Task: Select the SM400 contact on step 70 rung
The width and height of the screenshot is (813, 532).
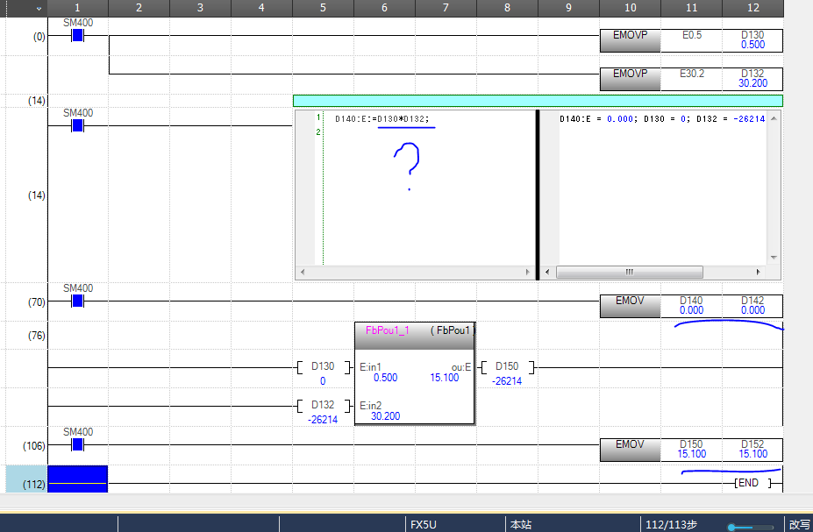Action: (x=77, y=301)
